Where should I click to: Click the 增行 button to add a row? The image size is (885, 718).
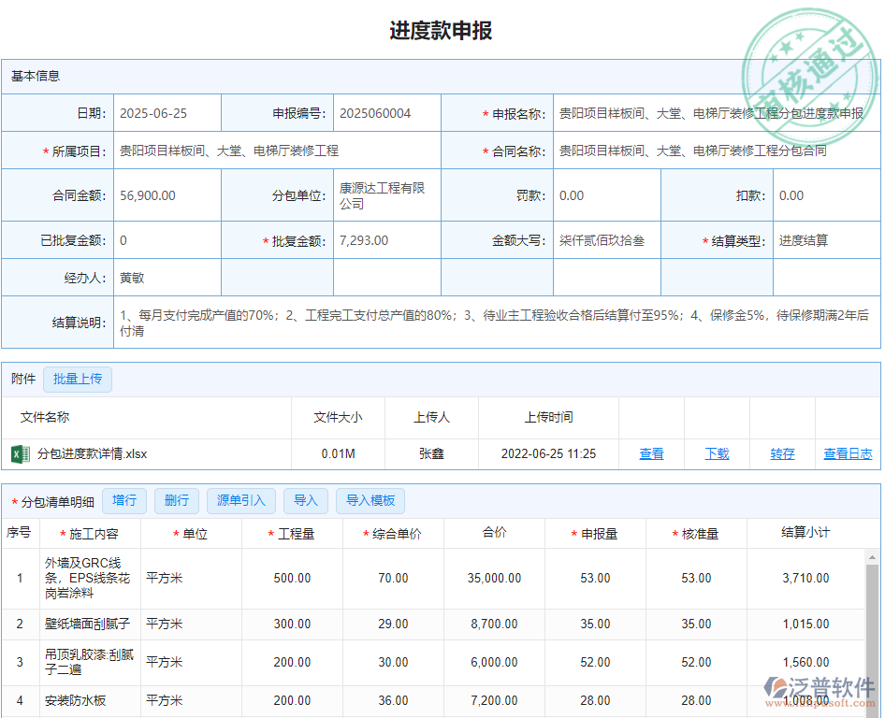124,501
